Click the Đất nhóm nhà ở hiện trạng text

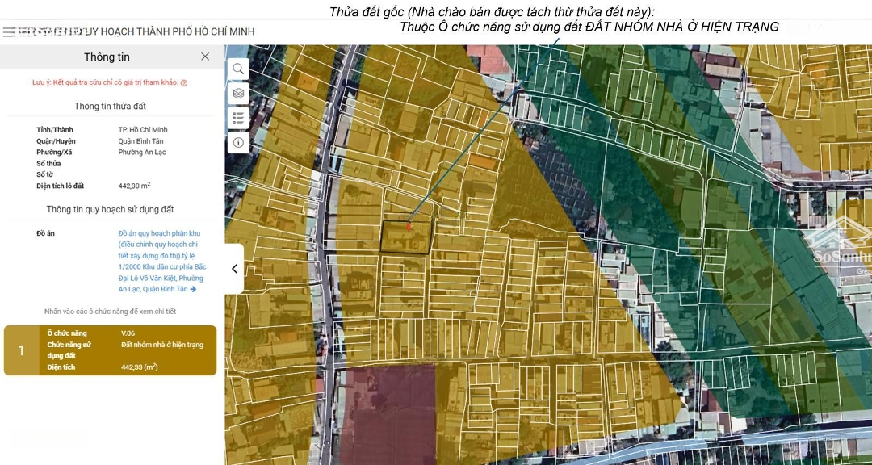[162, 345]
